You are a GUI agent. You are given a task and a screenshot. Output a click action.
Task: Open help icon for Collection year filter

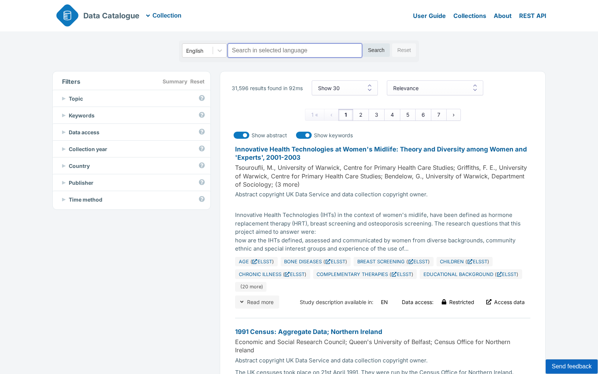(202, 148)
